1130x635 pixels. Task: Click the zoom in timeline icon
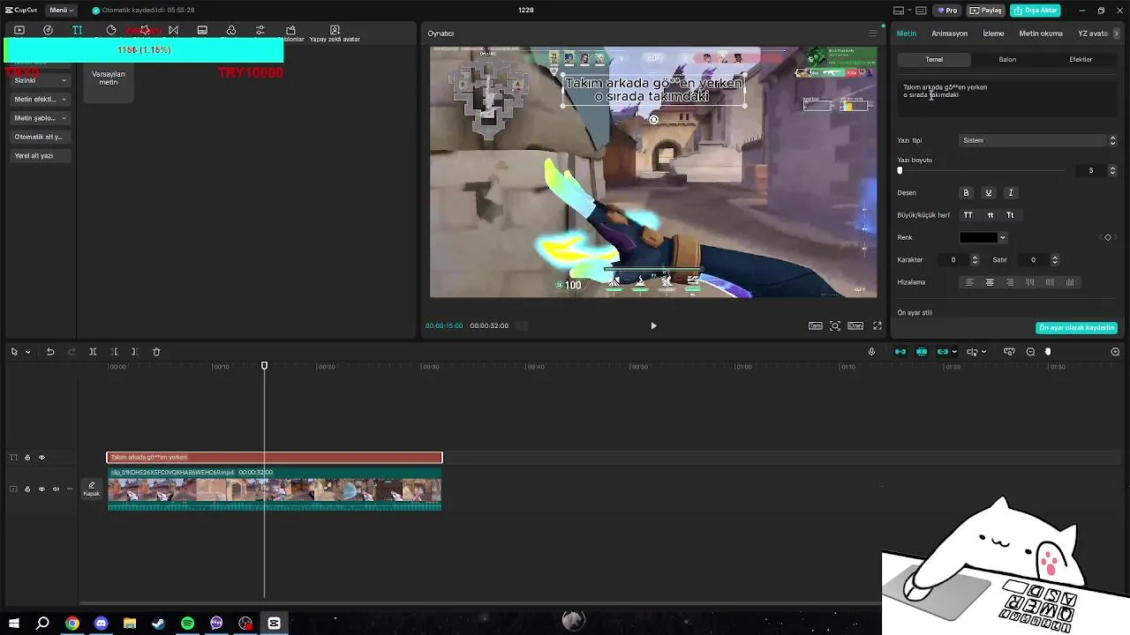(1115, 352)
